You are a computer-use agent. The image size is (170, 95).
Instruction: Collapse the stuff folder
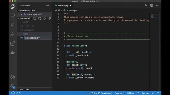[x=21, y=22]
